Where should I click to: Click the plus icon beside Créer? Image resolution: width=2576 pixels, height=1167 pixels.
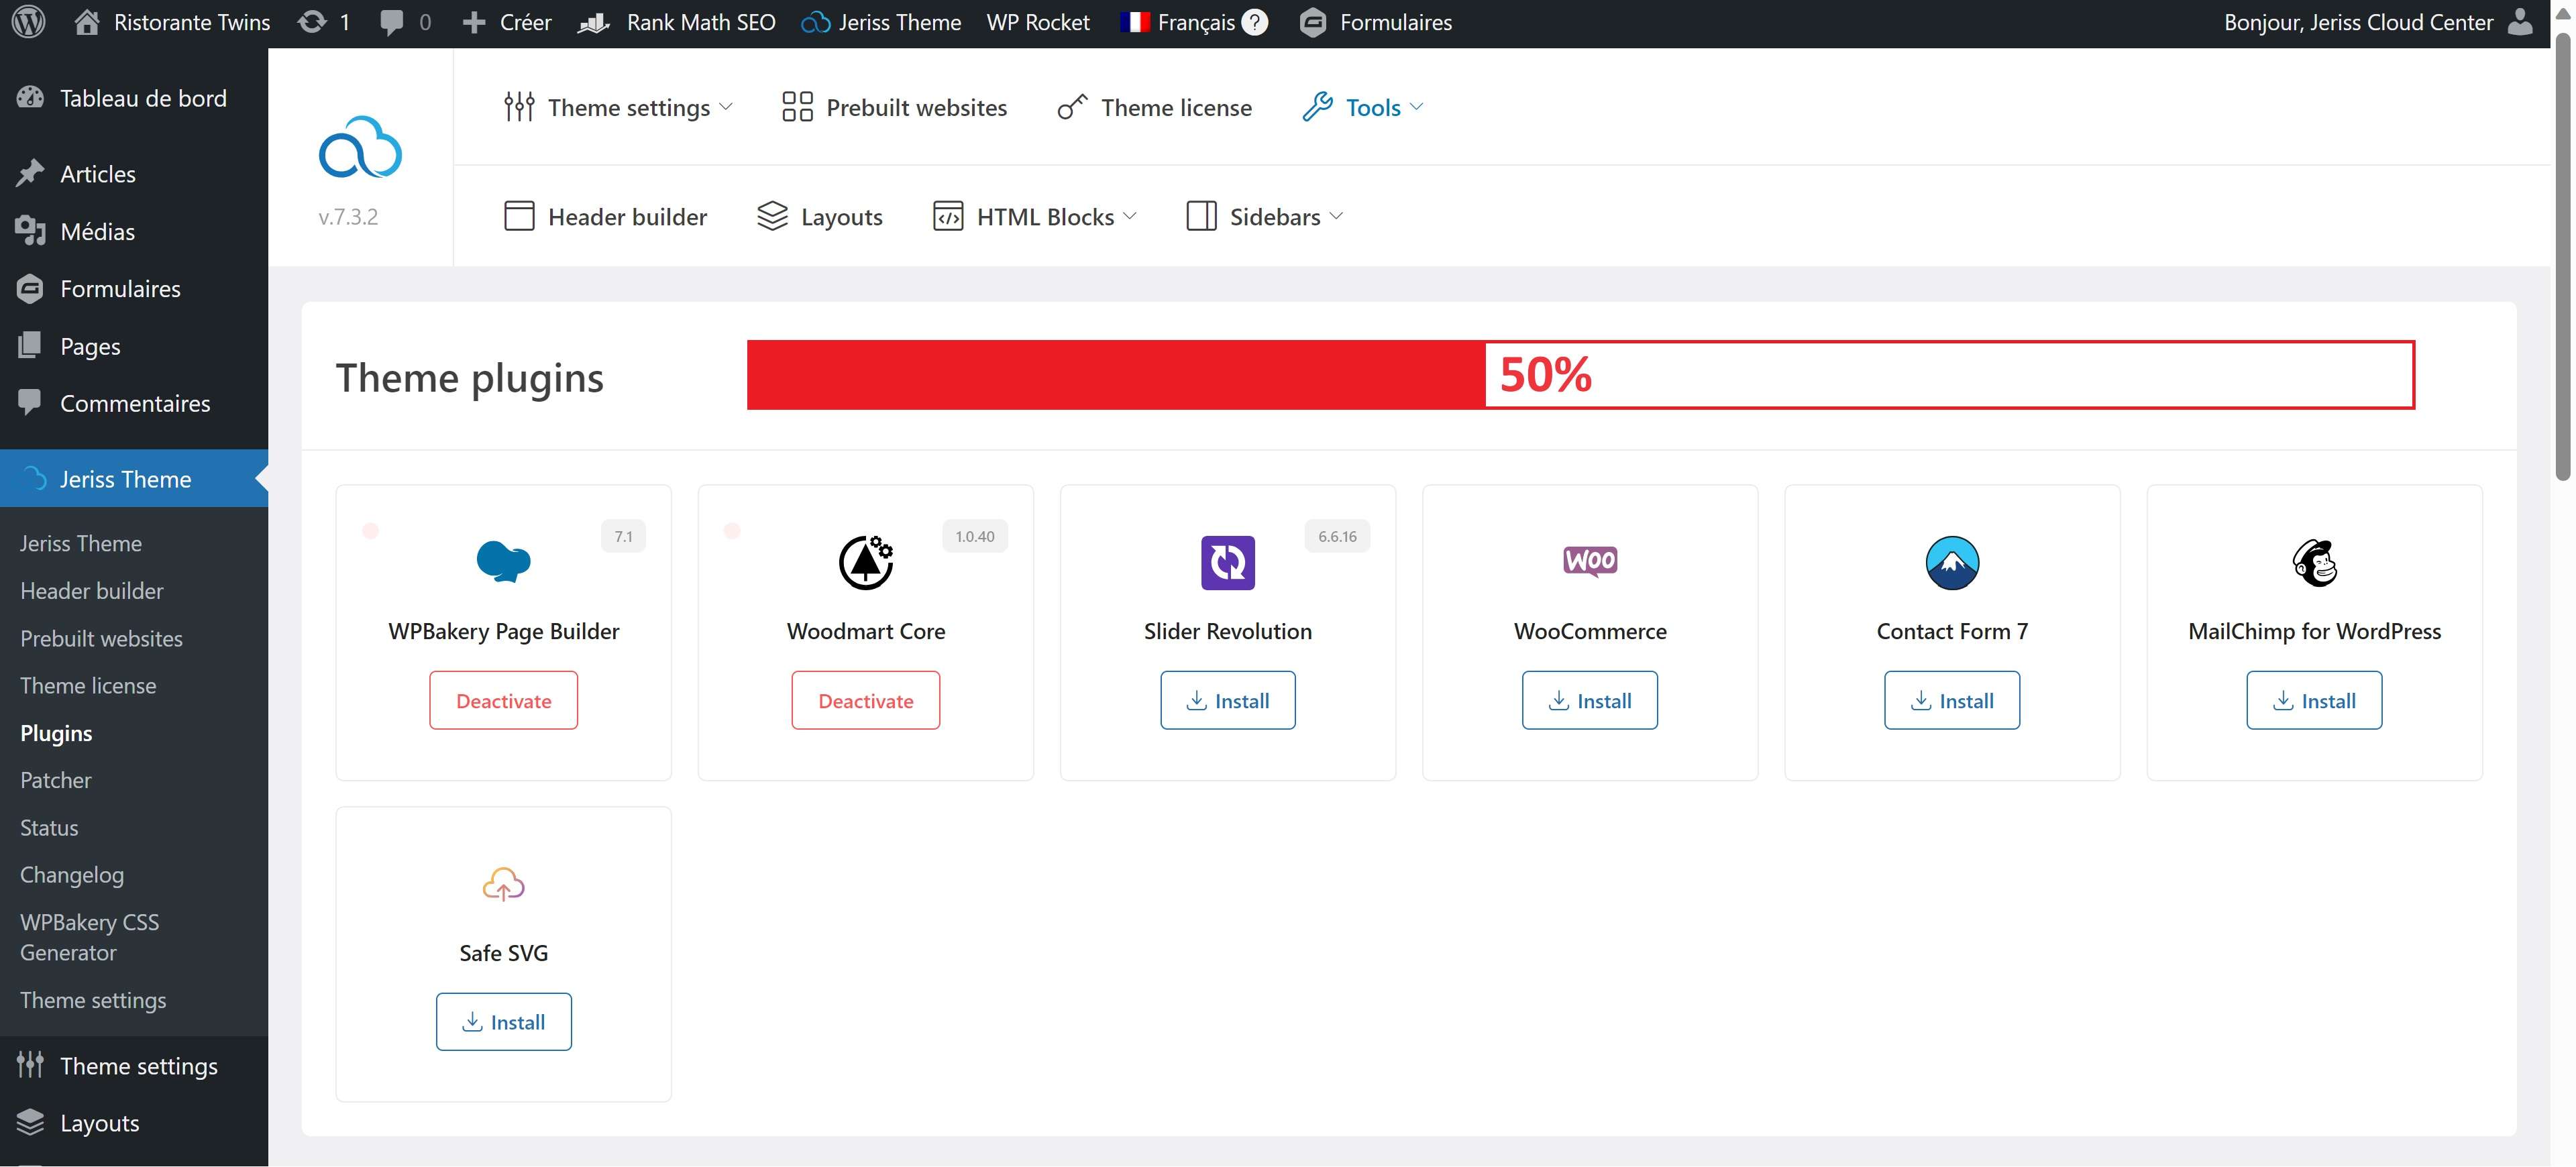(x=474, y=22)
